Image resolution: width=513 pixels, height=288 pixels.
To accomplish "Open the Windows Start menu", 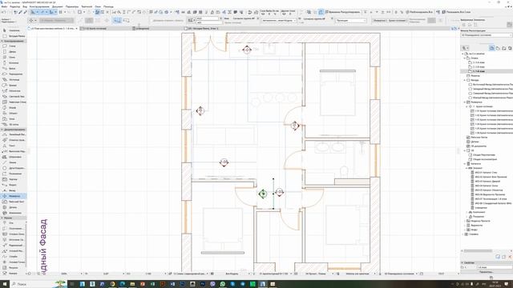I will click(5, 284).
